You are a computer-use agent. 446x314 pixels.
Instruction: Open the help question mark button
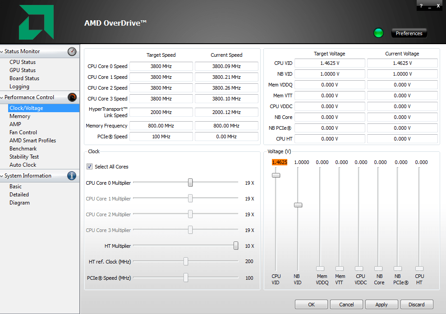click(421, 6)
